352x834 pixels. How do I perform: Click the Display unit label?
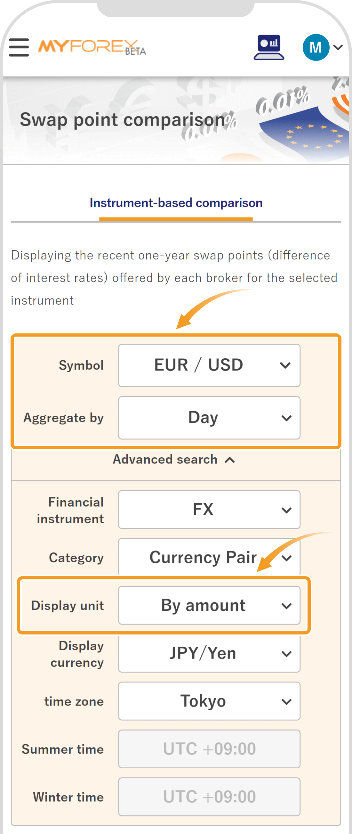68,605
